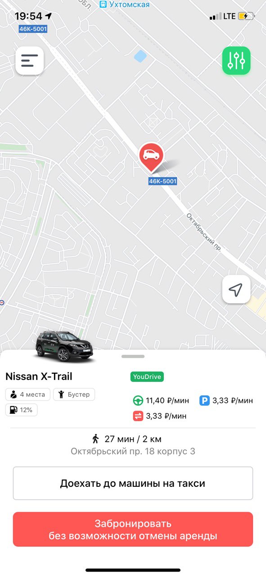Expand the bottom sheet drag handle
The height and width of the screenshot is (577, 266).
(133, 356)
